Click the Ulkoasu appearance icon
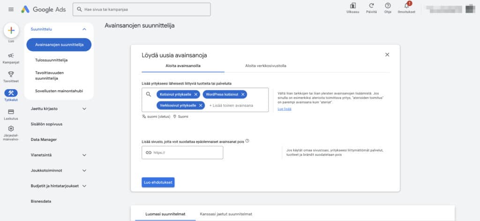This screenshot has width=480, height=221. (353, 6)
